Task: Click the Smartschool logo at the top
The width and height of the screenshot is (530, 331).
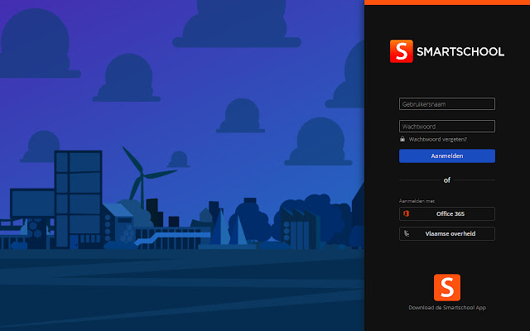Action: click(x=447, y=51)
